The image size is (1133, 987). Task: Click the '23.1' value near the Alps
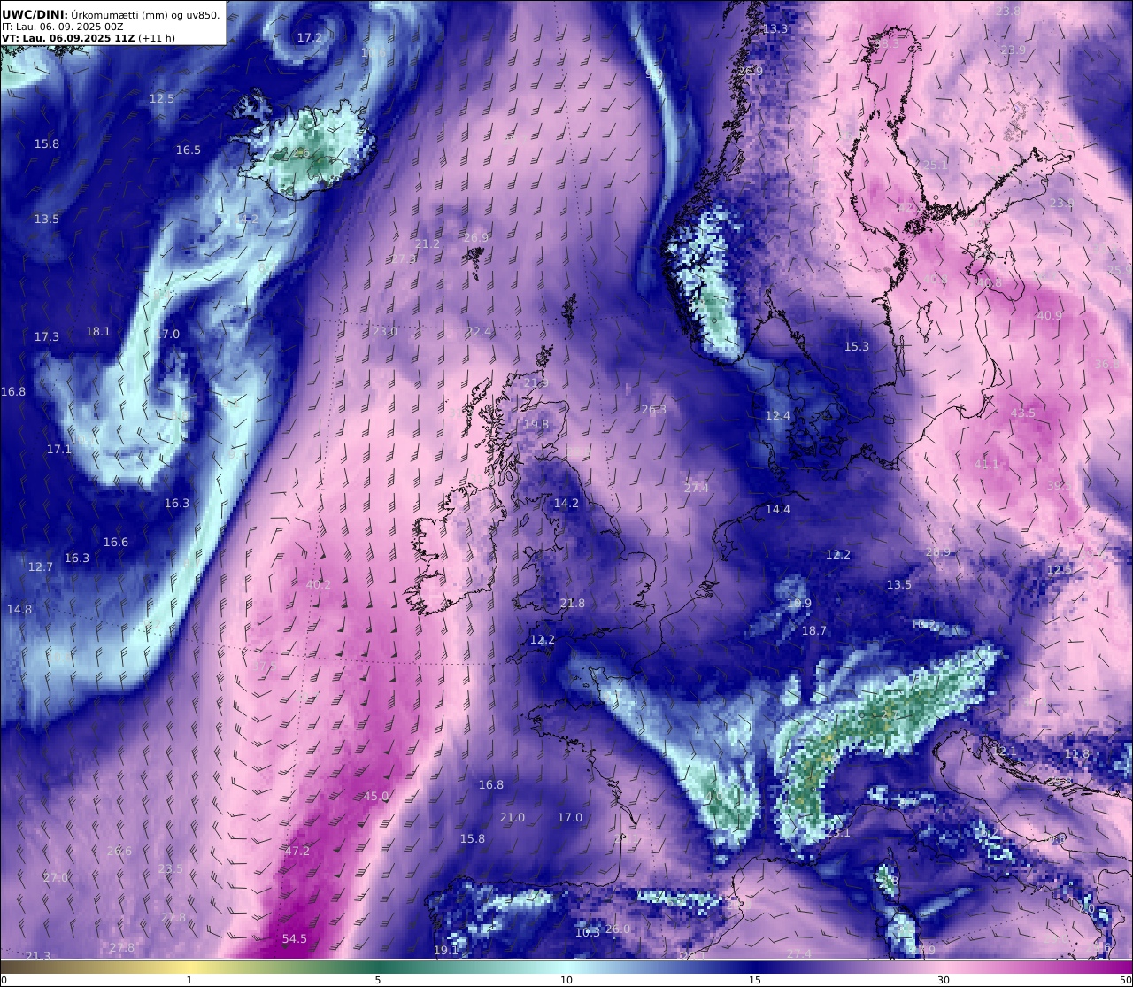(838, 833)
